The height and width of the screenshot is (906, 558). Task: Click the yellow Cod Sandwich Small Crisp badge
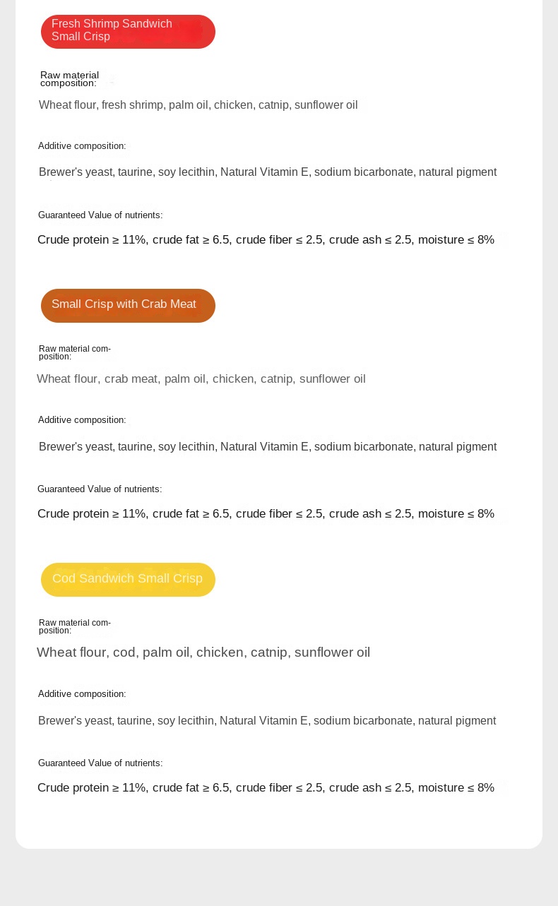click(x=128, y=579)
